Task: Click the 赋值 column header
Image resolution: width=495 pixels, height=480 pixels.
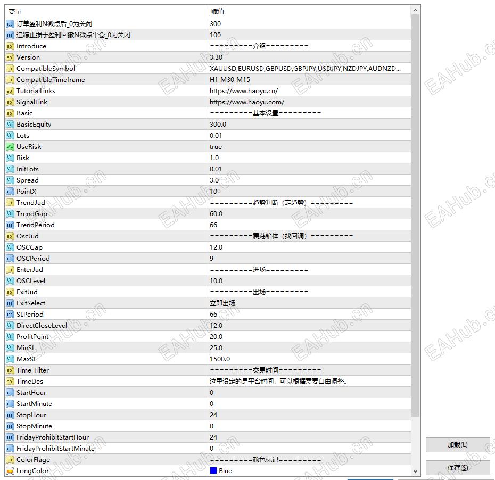Action: 218,12
